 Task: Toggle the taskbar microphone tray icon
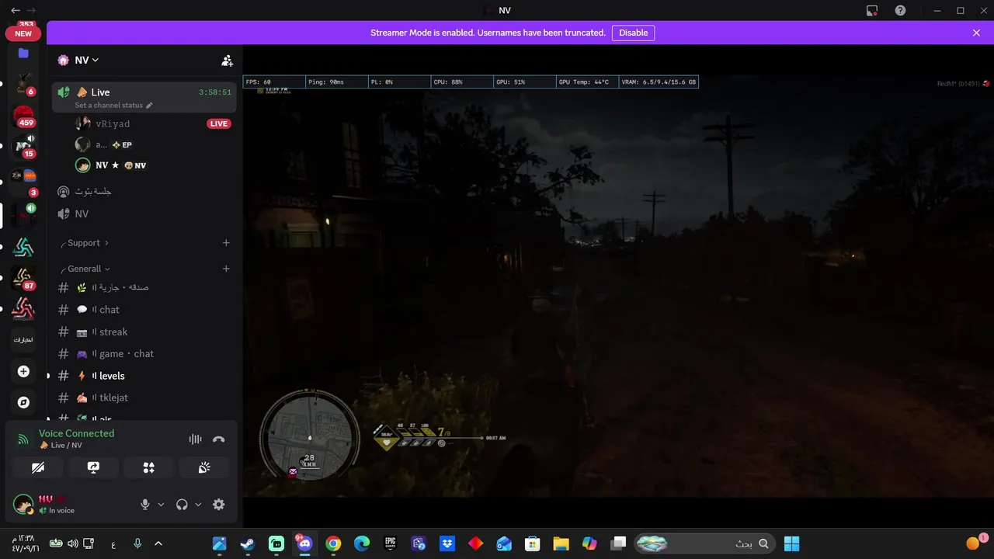click(x=137, y=543)
